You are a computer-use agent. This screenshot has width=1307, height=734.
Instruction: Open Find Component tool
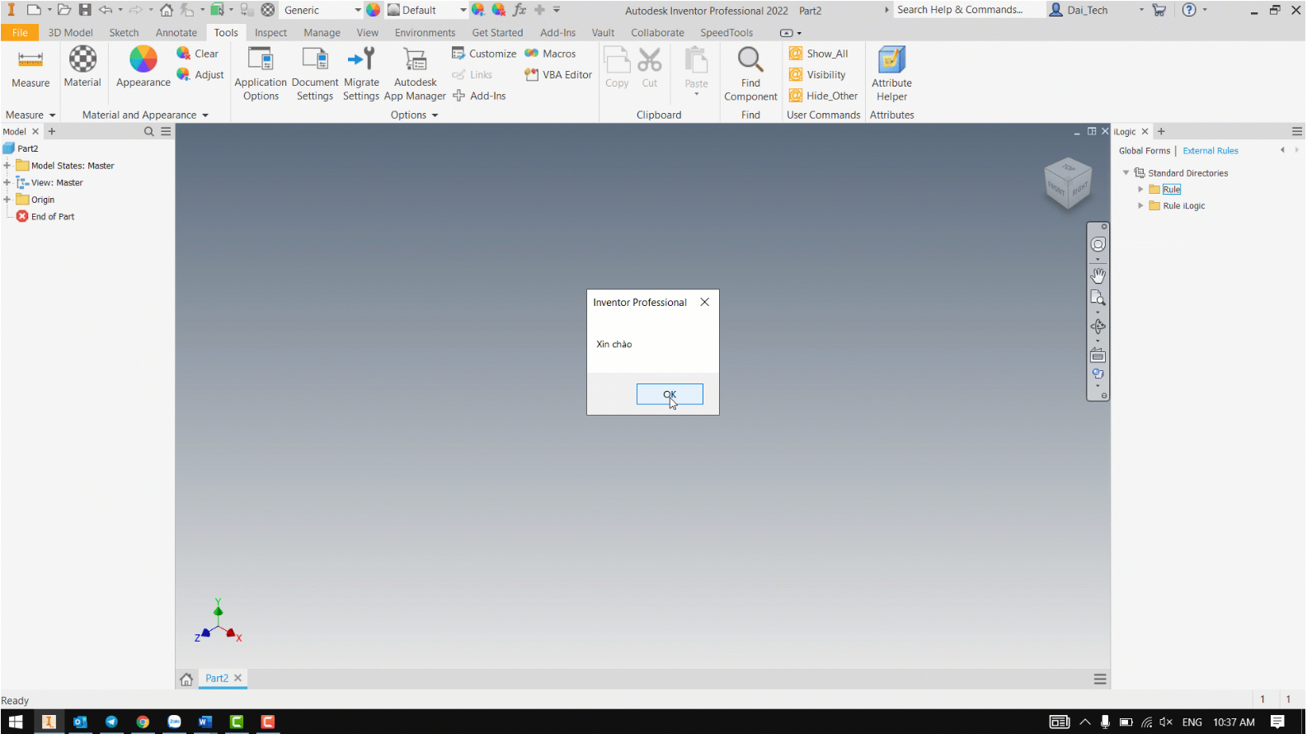click(750, 74)
